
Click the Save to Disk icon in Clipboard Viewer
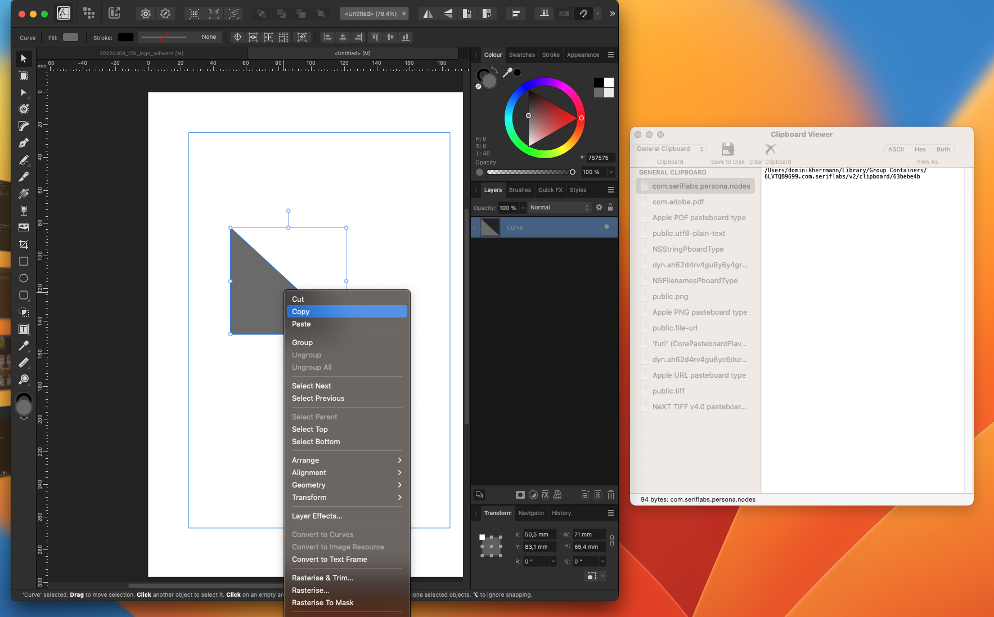pos(727,150)
